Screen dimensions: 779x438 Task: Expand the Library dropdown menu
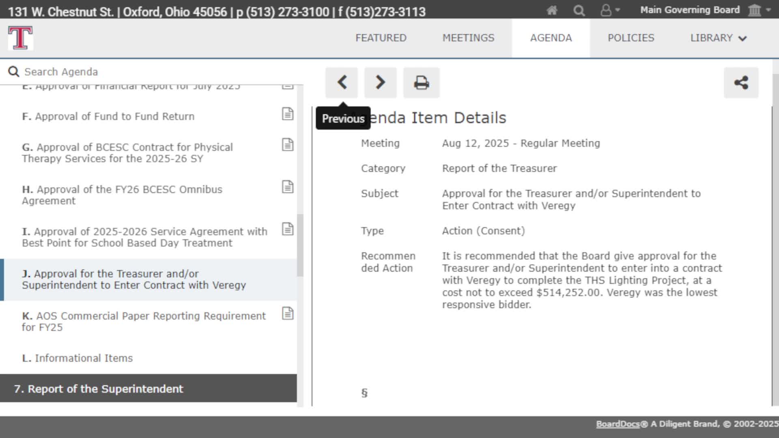pyautogui.click(x=719, y=38)
